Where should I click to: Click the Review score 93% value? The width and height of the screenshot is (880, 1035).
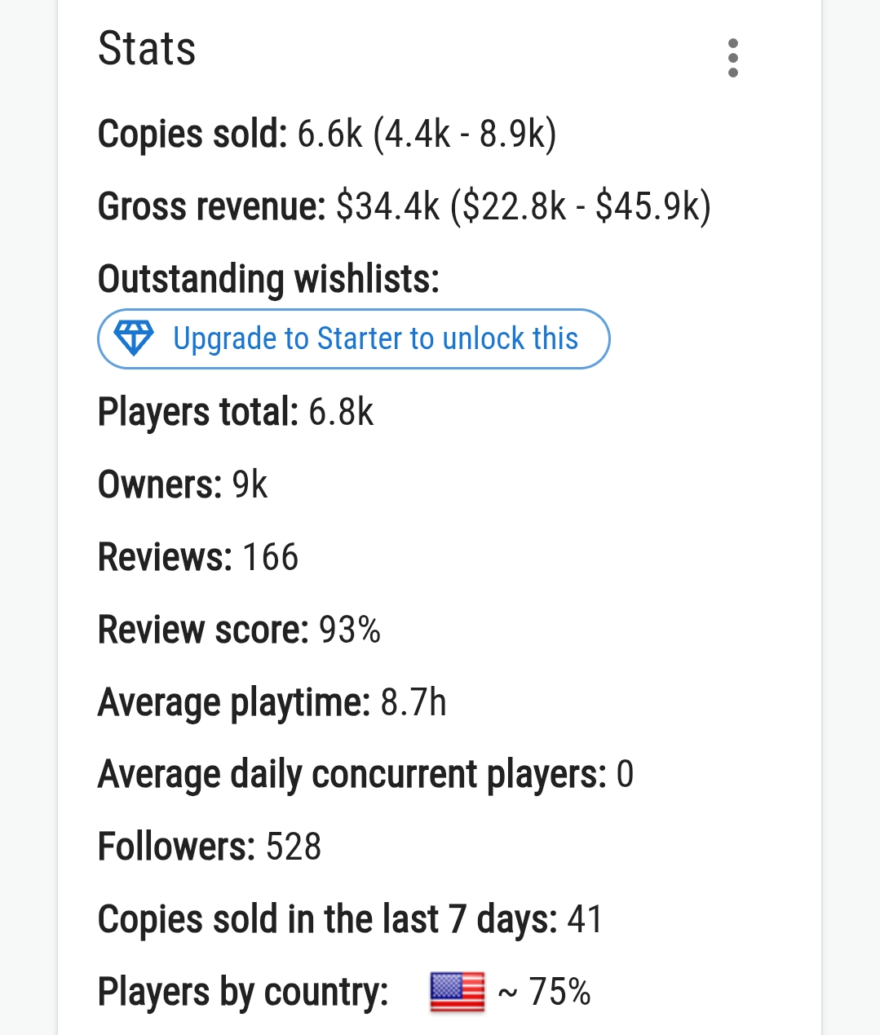(349, 630)
